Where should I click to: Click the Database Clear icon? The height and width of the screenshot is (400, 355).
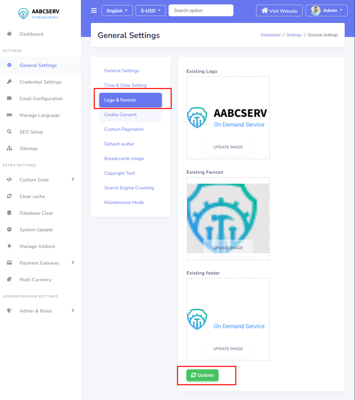[9, 213]
